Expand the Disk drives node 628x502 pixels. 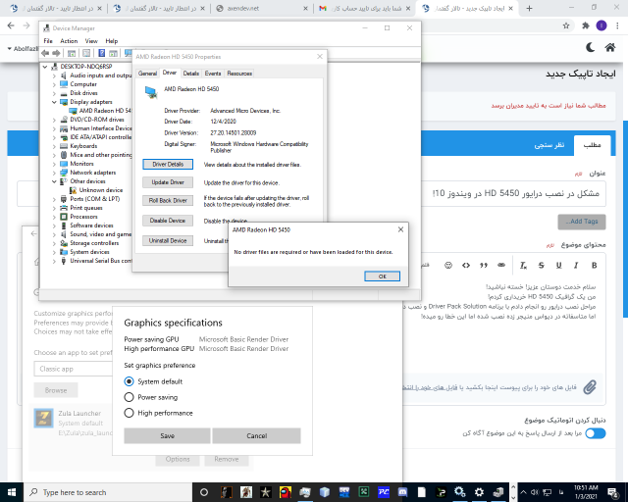pos(54,93)
